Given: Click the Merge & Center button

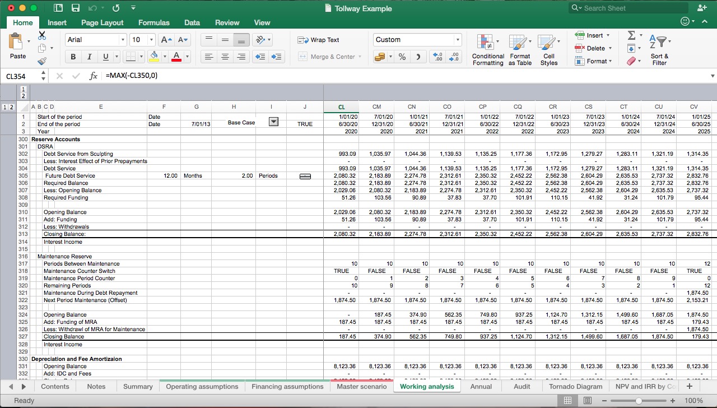Looking at the screenshot, I should (x=329, y=57).
